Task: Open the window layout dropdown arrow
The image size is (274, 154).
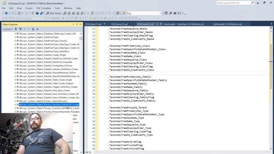Action: pyautogui.click(x=183, y=13)
